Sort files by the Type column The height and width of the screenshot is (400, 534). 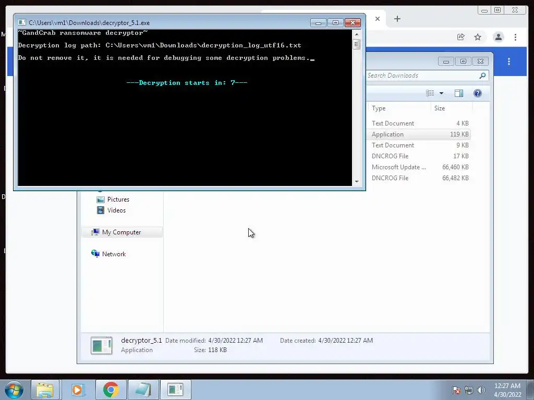399,108
